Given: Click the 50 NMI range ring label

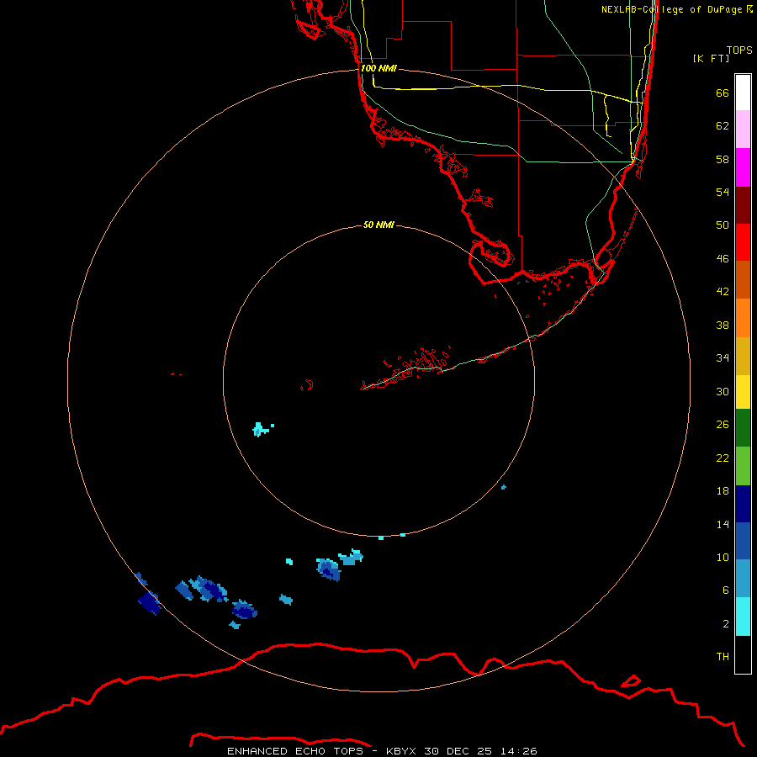Looking at the screenshot, I should point(378,225).
